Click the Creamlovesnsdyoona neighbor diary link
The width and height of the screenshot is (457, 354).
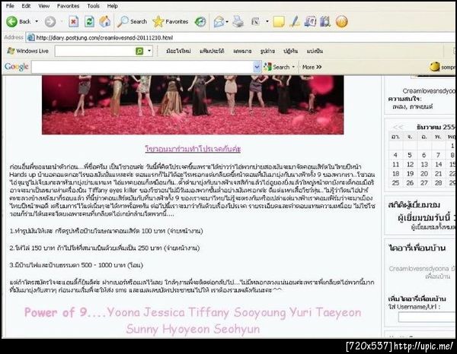point(419,269)
